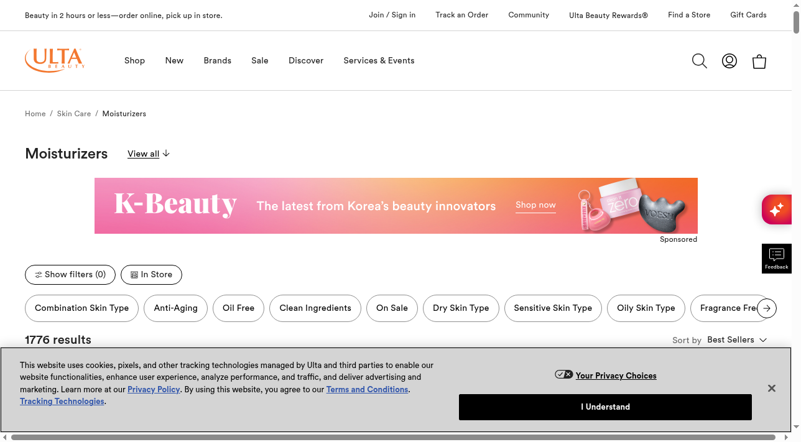Toggle the Oily Skin Type filter chip
This screenshot has height=442, width=801.
pos(646,308)
